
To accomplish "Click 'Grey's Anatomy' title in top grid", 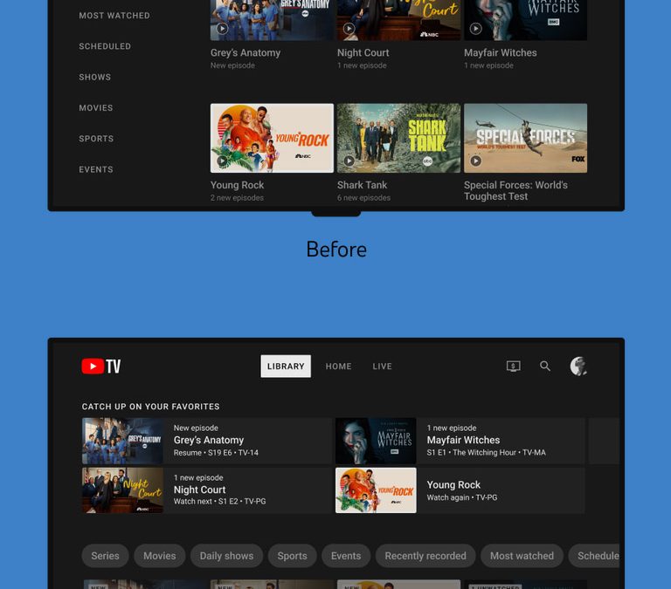I will click(x=246, y=53).
